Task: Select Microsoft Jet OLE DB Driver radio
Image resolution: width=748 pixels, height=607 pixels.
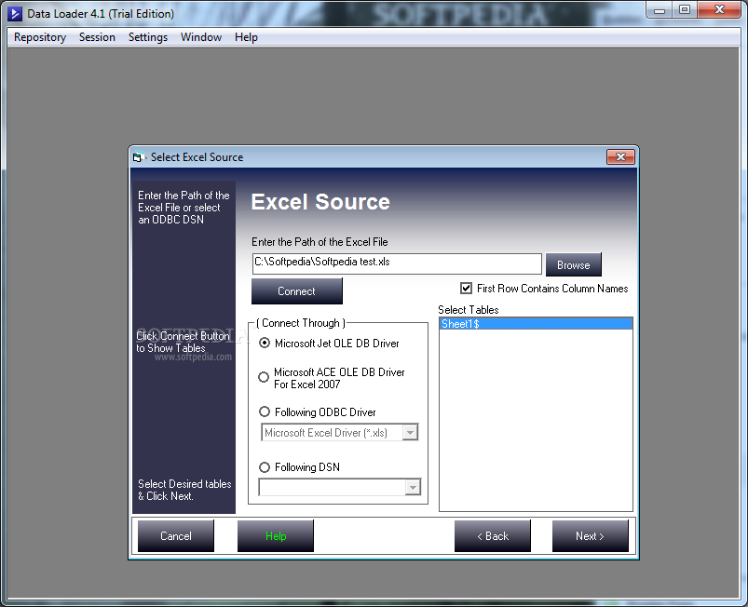Action: point(265,343)
